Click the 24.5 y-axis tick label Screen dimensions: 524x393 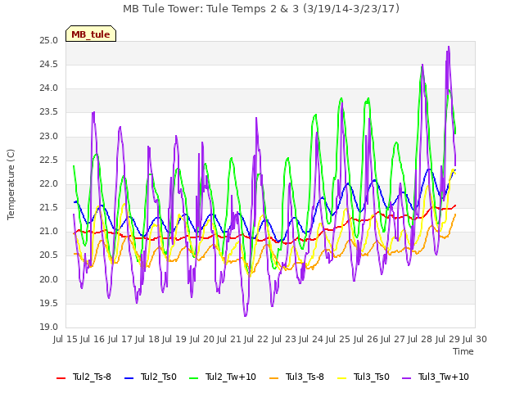(x=49, y=65)
